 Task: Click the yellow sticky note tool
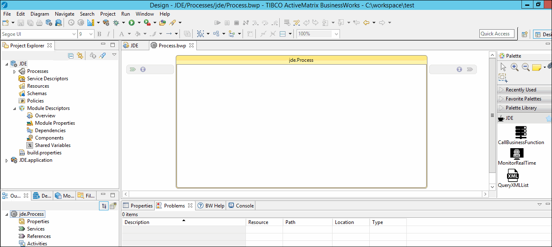click(x=536, y=67)
